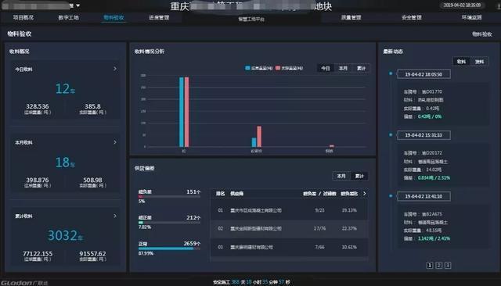Image resolution: width=501 pixels, height=286 pixels.
Task: Click the 77122.155 cumulative value
Action: [x=38, y=253]
